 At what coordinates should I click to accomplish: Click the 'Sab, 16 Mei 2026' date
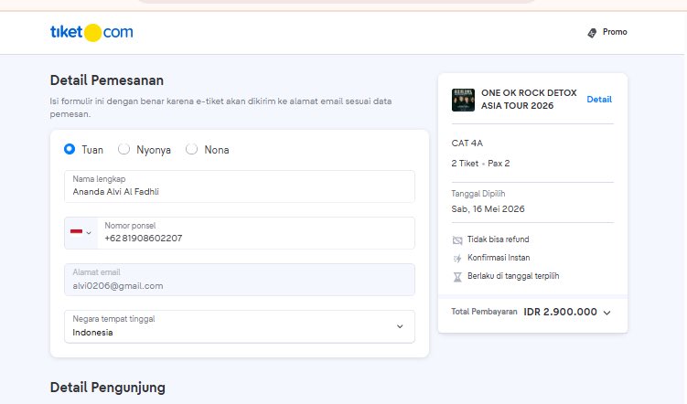click(488, 208)
